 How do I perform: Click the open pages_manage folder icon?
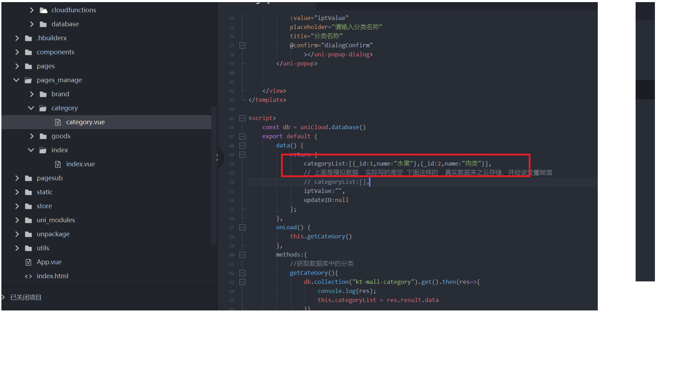coord(28,80)
